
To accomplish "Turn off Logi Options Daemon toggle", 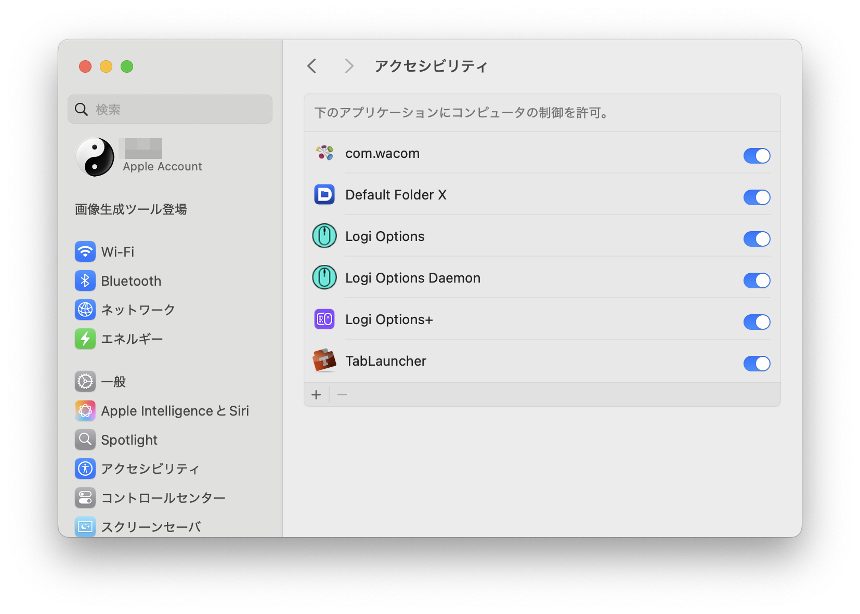I will [x=757, y=281].
